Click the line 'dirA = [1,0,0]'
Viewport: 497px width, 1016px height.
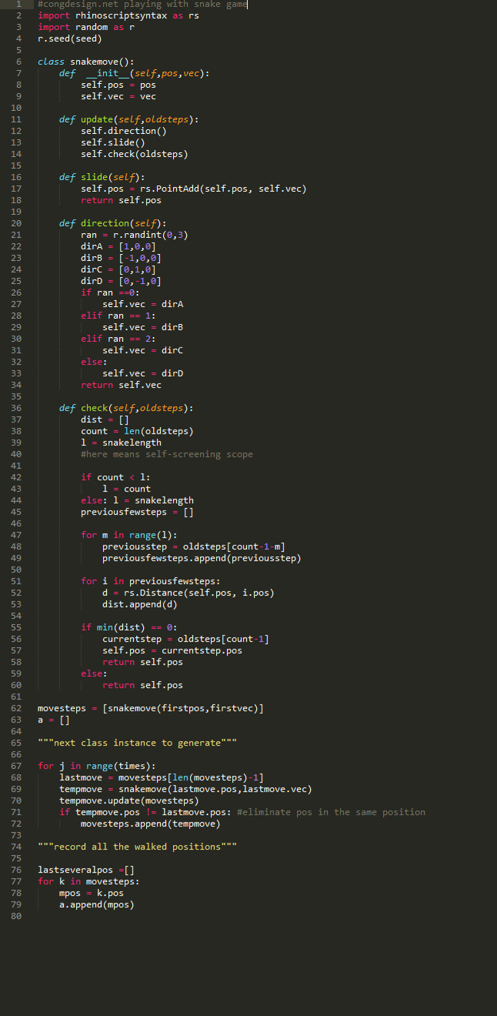point(118,246)
